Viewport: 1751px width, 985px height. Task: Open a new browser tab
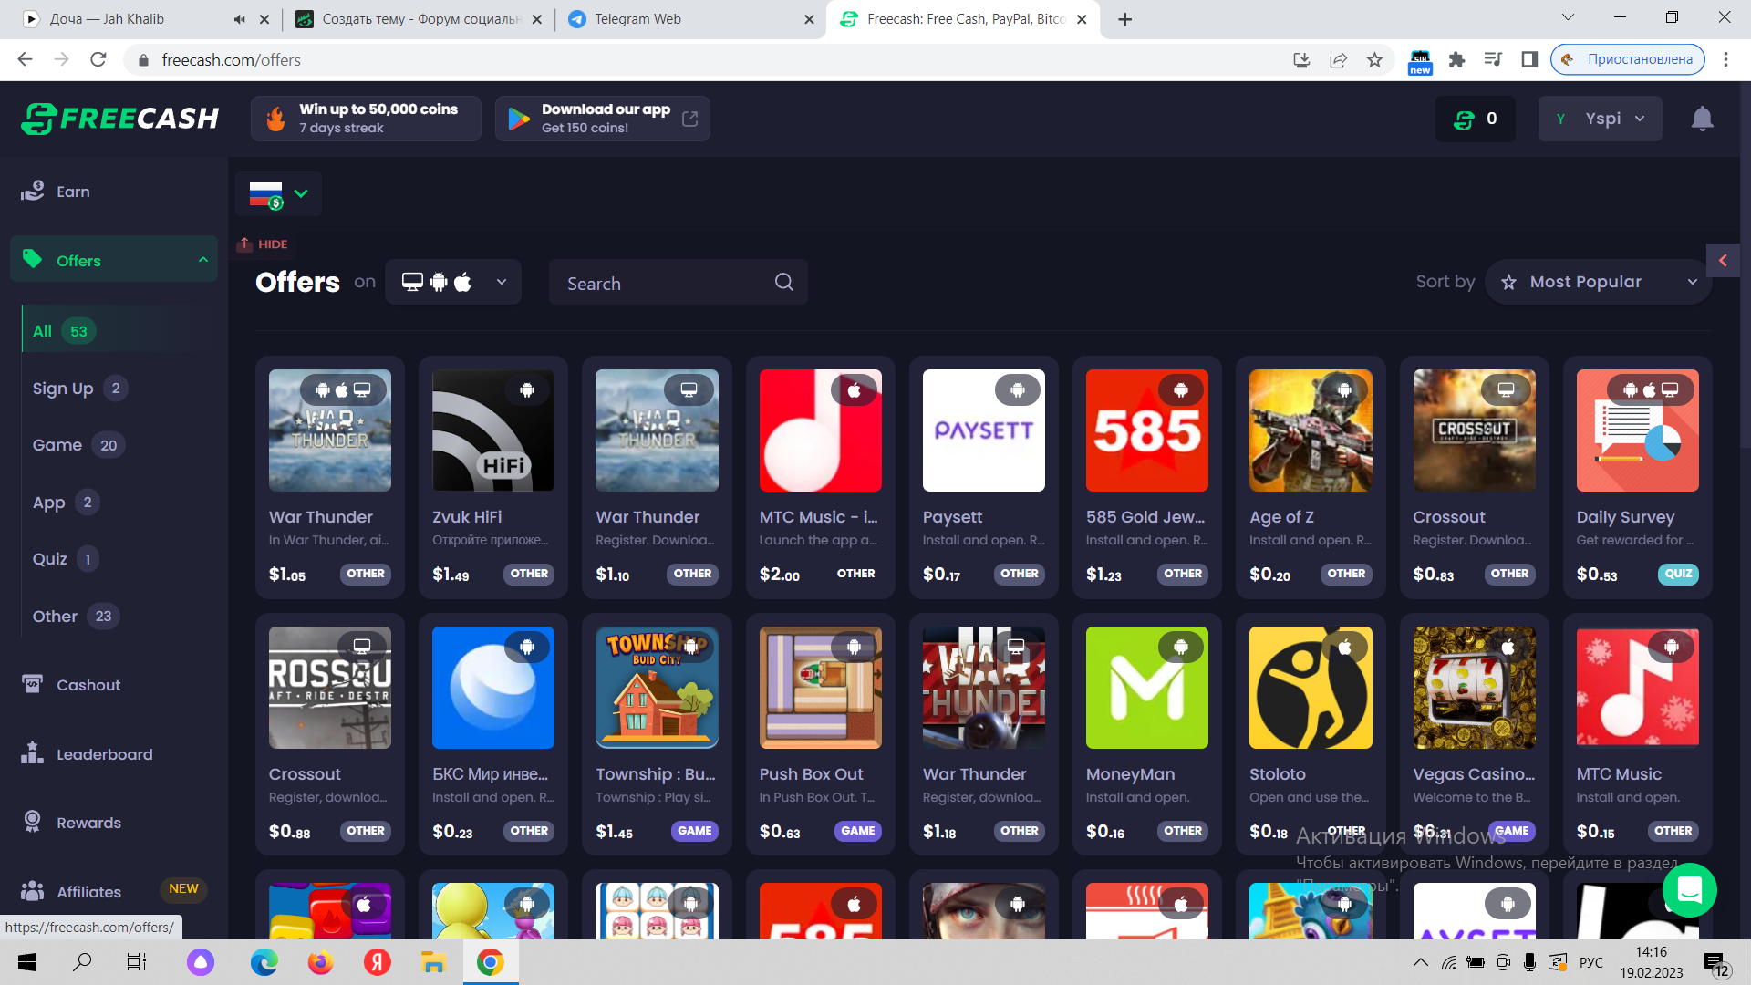point(1125,19)
